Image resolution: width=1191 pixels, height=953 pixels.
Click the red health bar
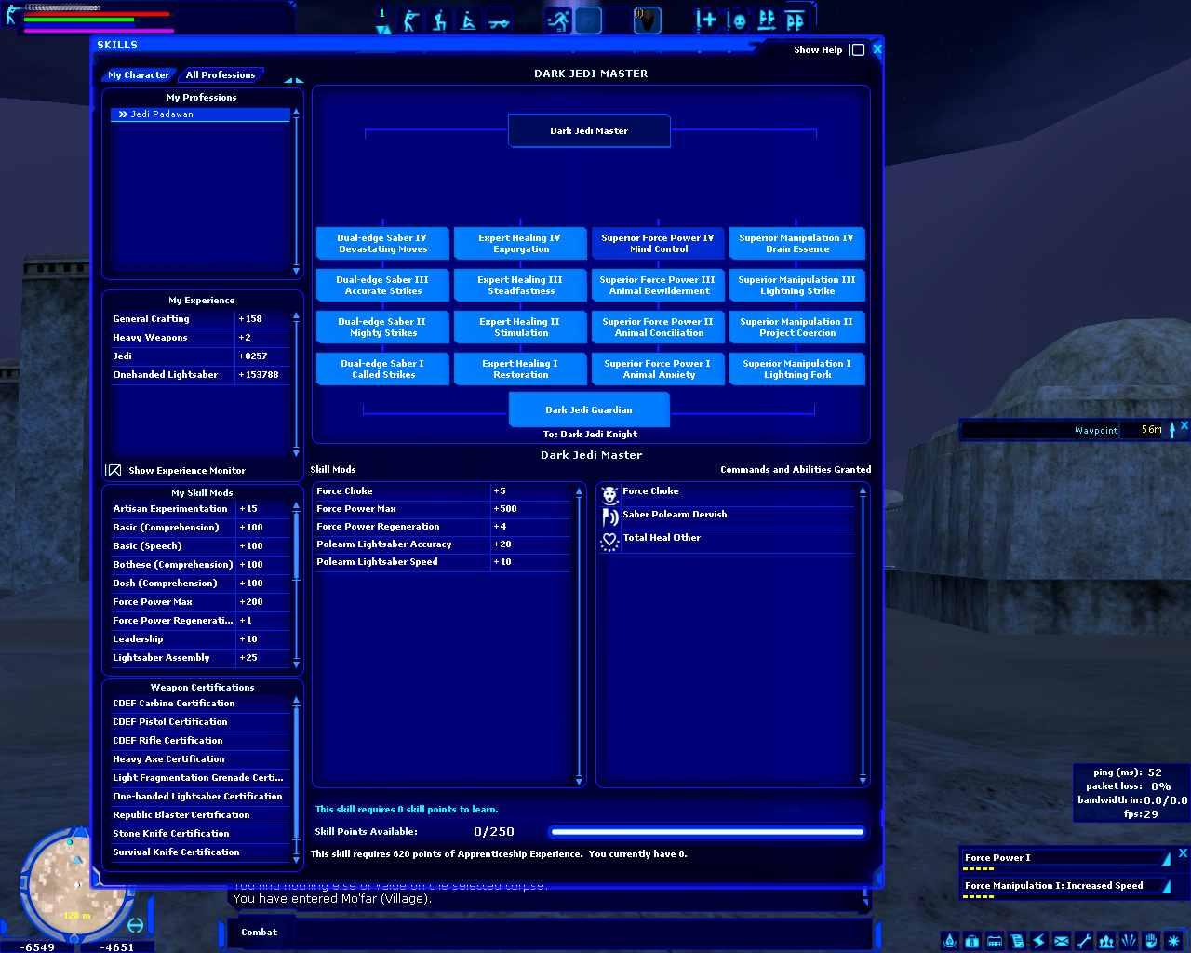coord(97,14)
